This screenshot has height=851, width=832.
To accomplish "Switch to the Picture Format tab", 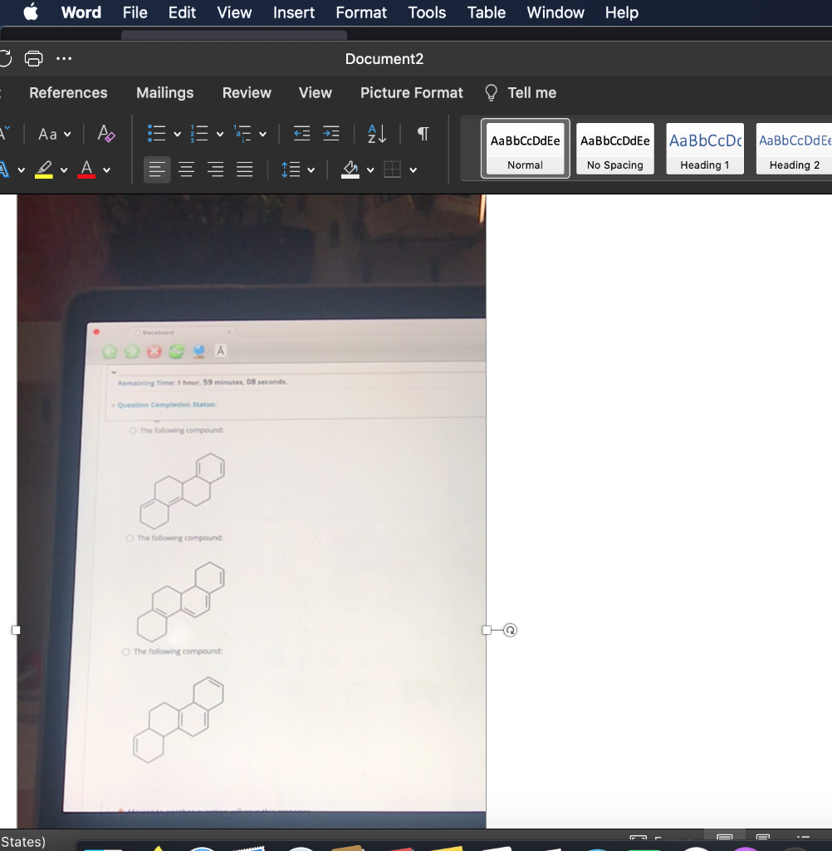I will [411, 92].
